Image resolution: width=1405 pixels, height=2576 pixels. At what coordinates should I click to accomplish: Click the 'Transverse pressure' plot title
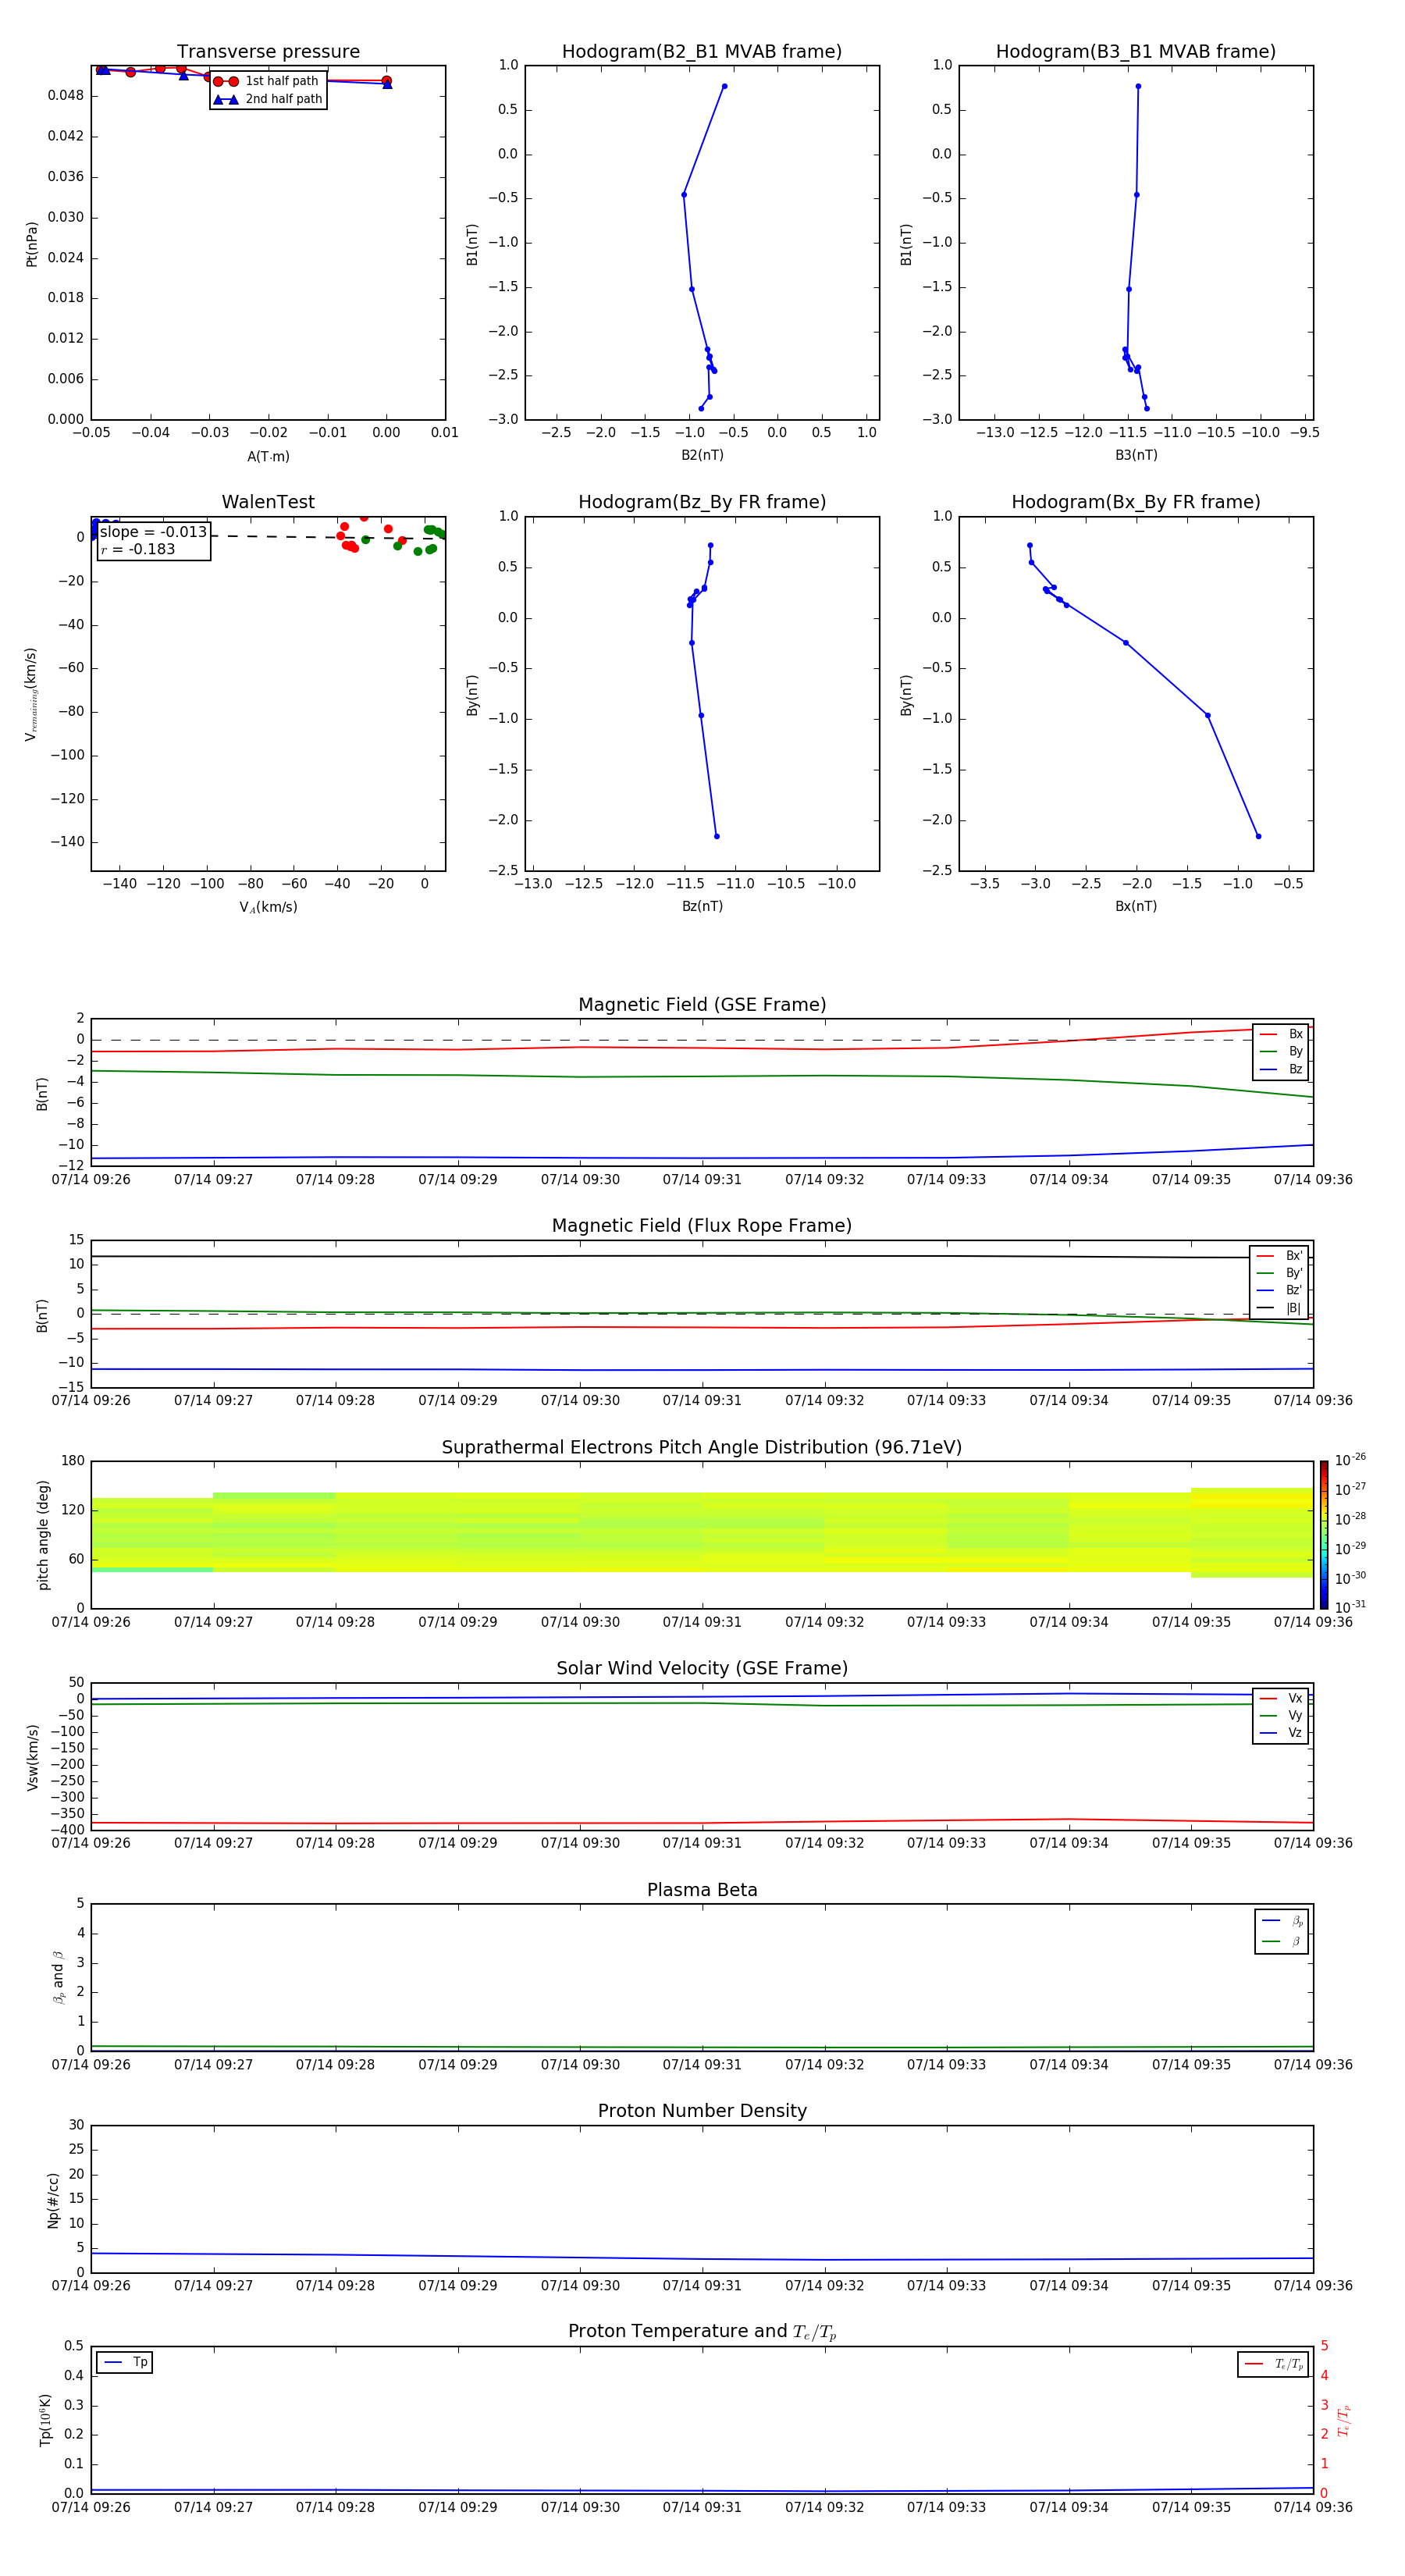268,52
